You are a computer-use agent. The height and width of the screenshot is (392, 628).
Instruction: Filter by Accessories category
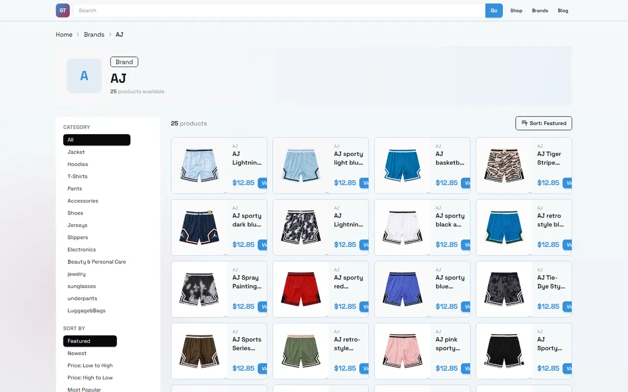(83, 201)
